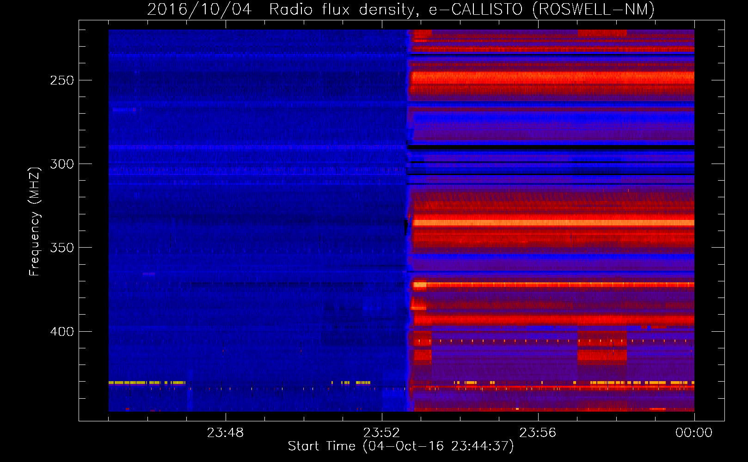Click the 'Frequency (MHZ)' axis label
Image resolution: width=748 pixels, height=462 pixels.
click(x=34, y=221)
